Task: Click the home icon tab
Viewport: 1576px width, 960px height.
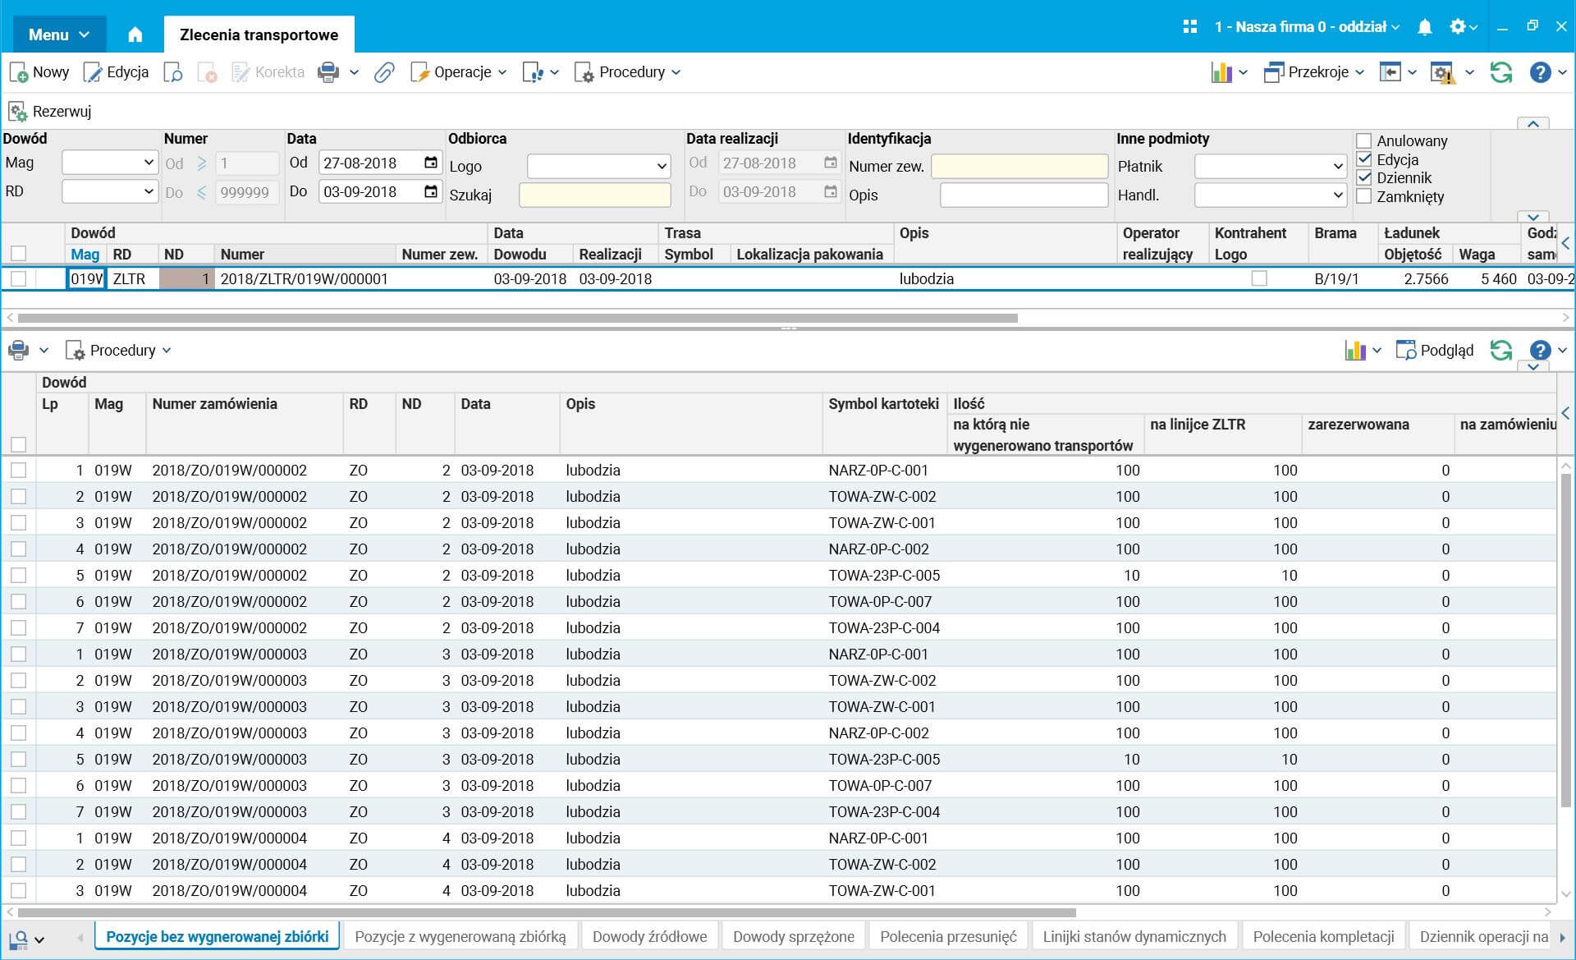Action: [135, 34]
